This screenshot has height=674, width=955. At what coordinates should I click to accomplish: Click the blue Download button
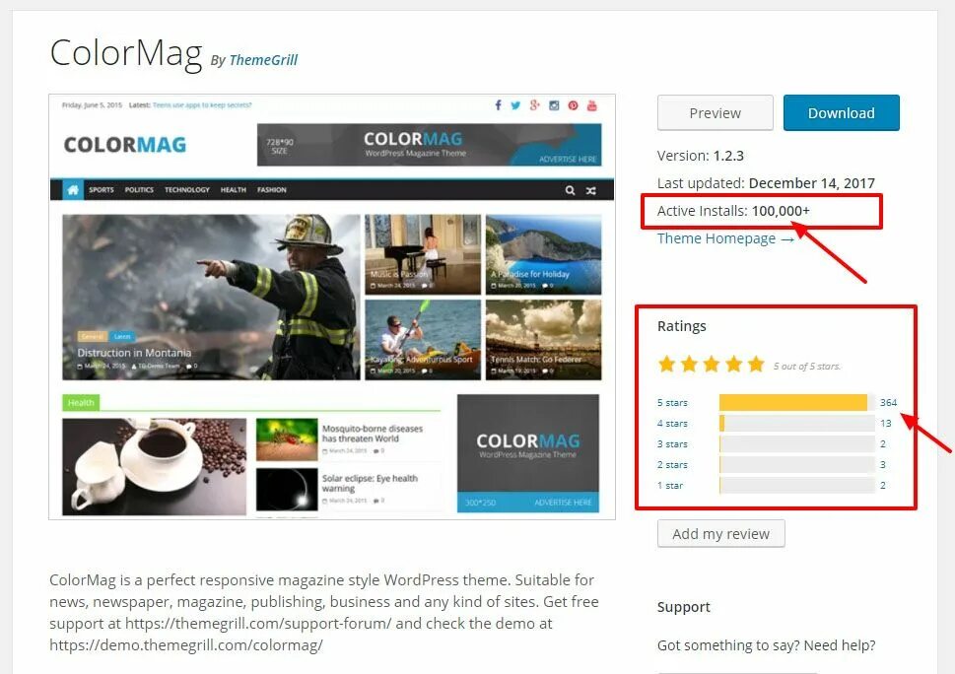[x=841, y=112]
